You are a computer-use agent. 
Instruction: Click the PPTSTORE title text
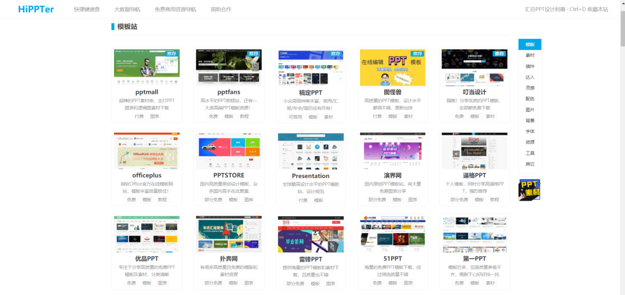(x=229, y=175)
